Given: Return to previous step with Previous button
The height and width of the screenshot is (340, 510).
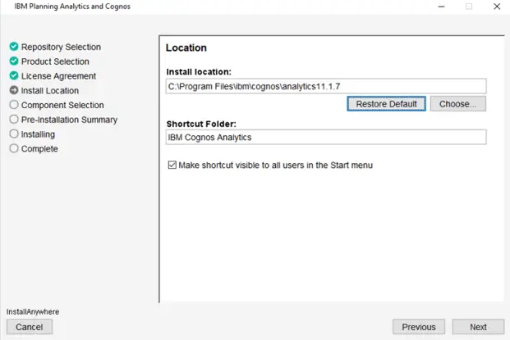Looking at the screenshot, I should point(419,327).
